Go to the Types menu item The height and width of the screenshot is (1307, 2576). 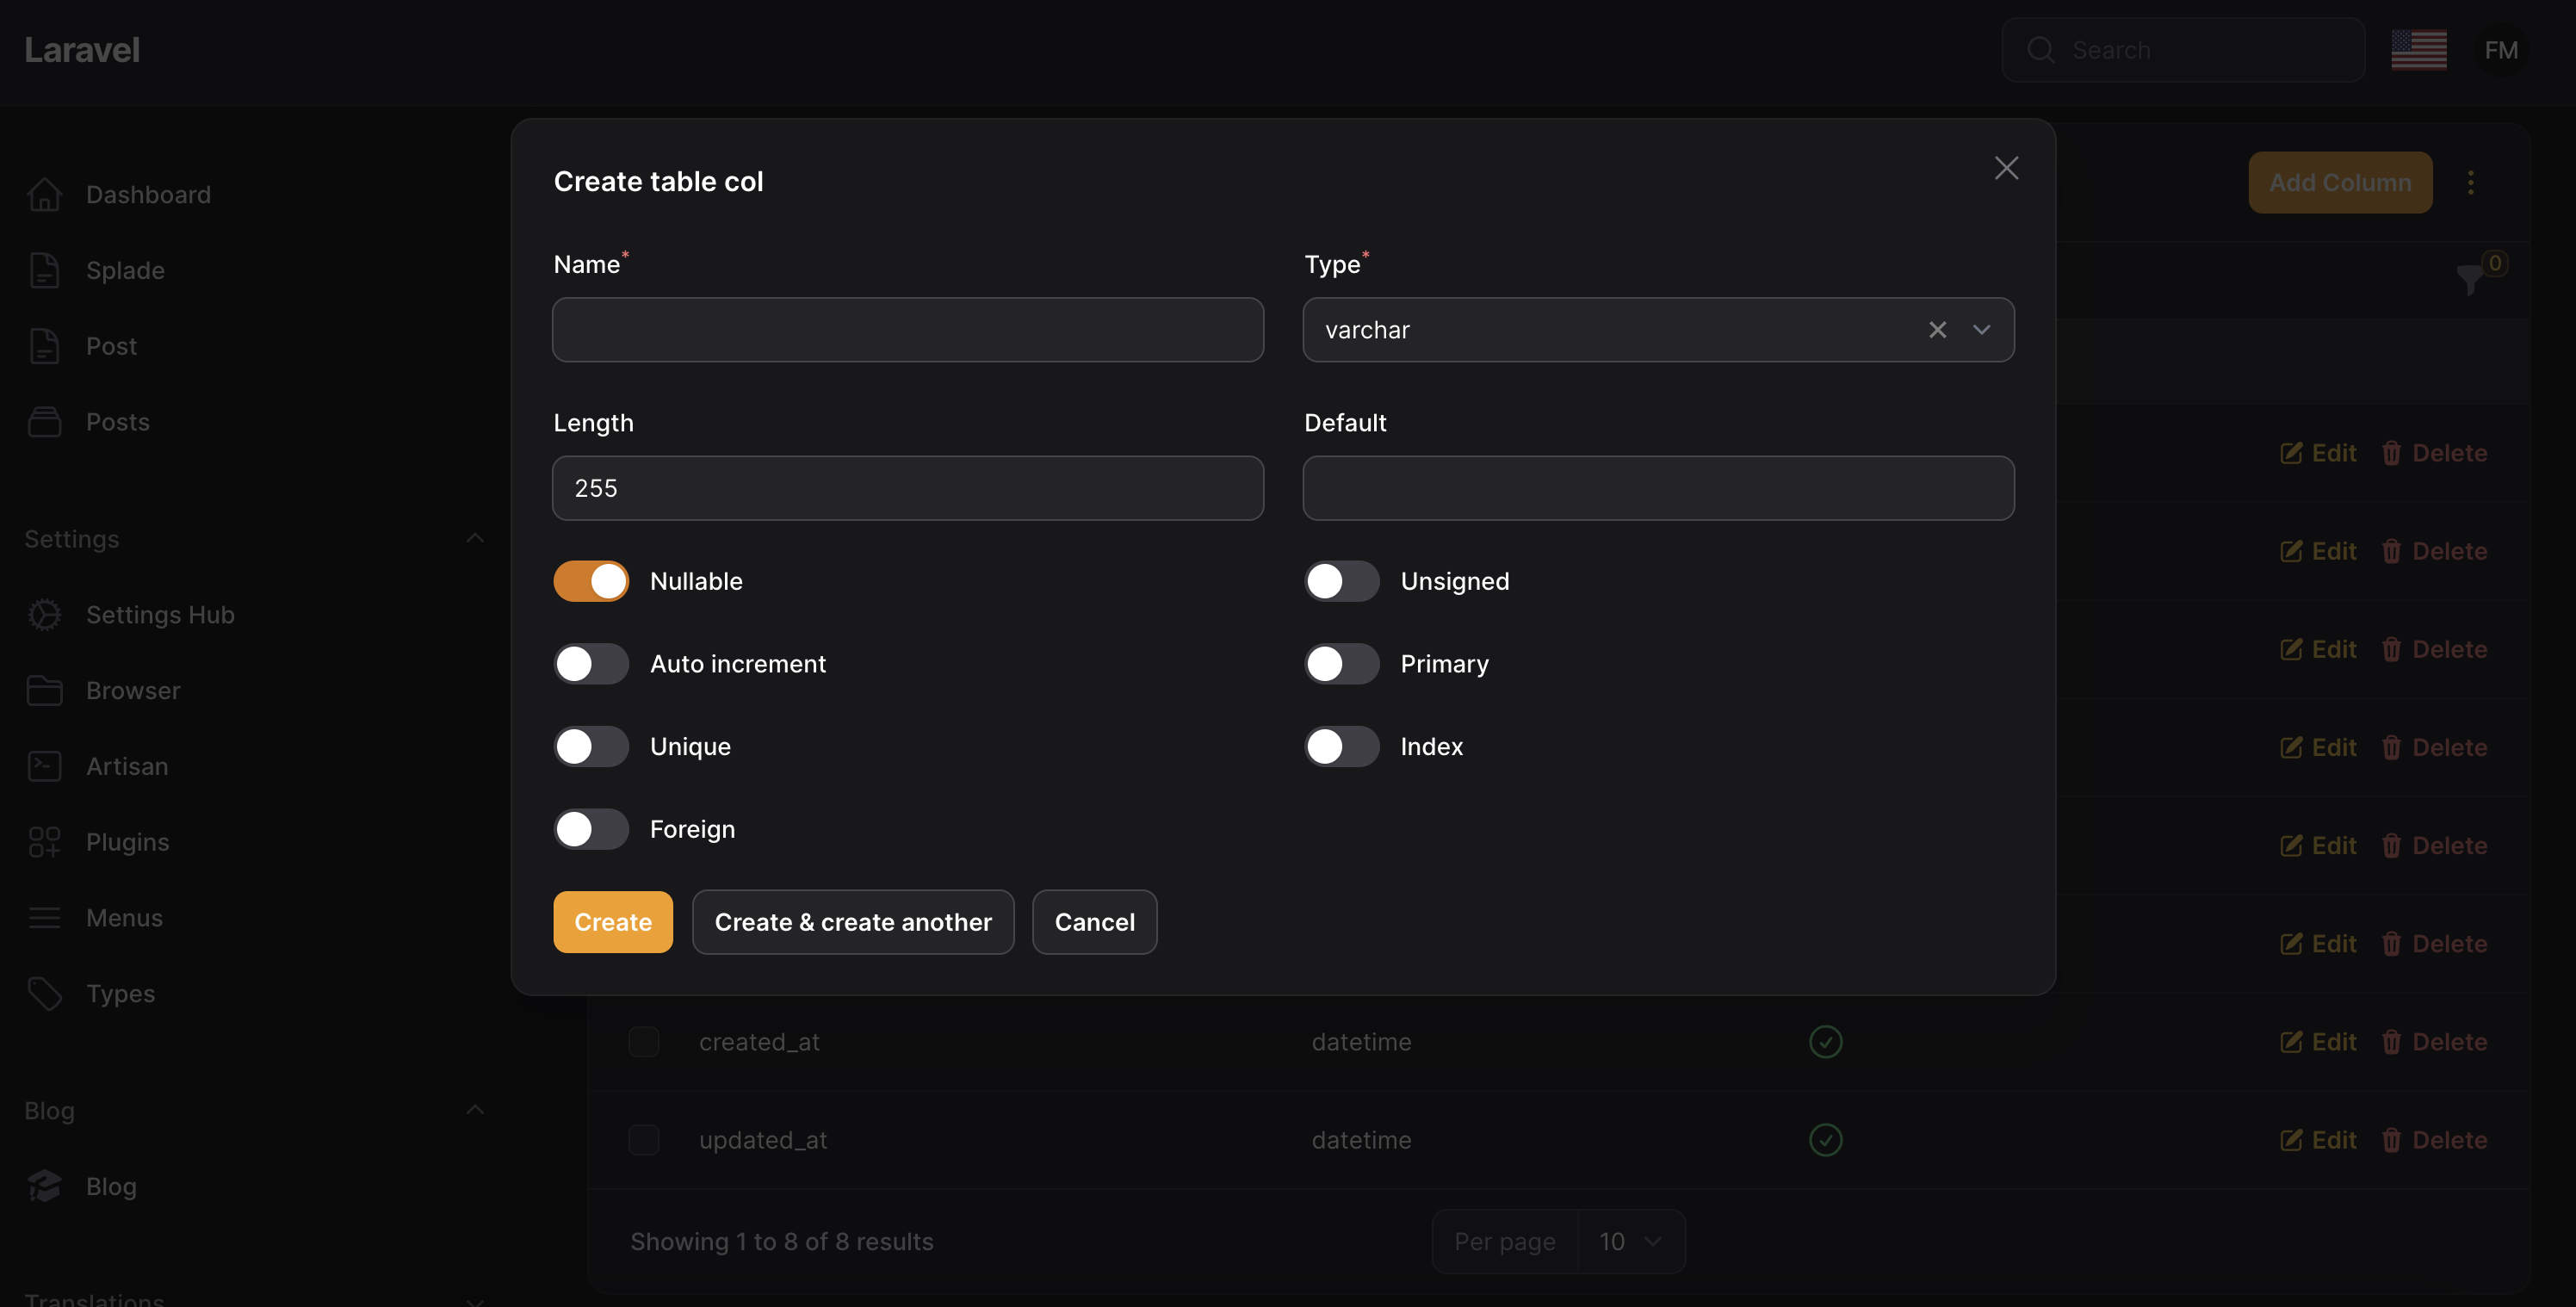tap(120, 994)
